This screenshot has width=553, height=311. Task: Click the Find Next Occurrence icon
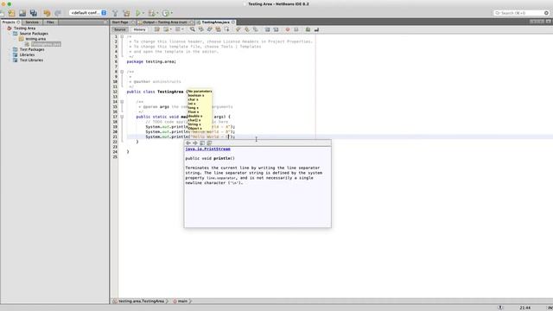(209, 29)
